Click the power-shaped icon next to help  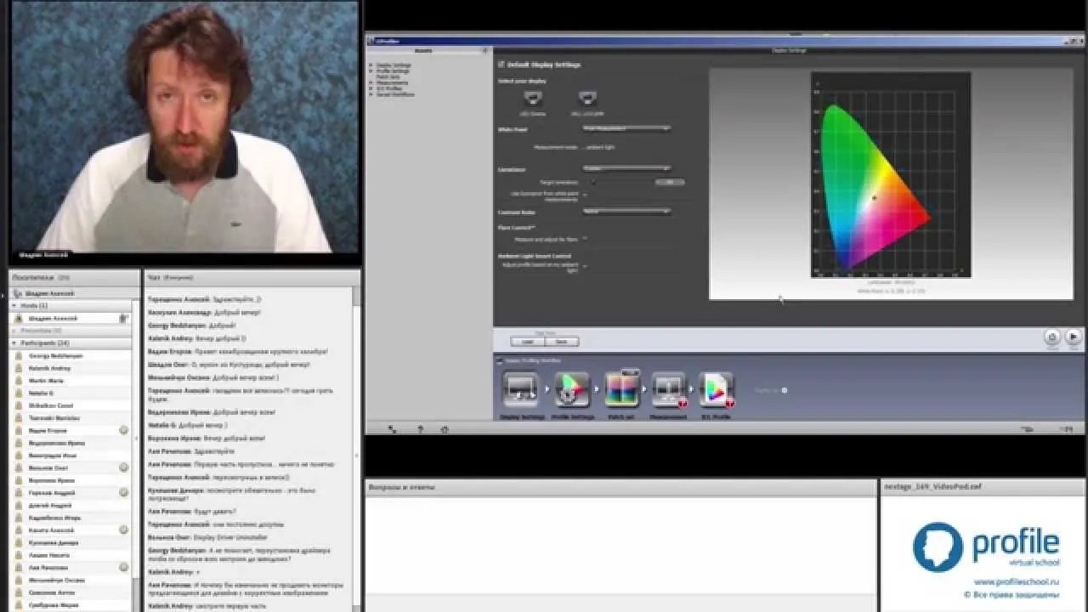point(445,429)
